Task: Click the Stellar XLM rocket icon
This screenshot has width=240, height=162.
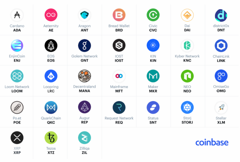Action: [x=221, y=107]
